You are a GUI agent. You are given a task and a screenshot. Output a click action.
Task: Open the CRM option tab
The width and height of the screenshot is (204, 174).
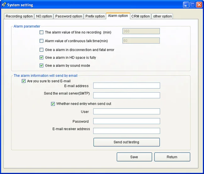[141, 16]
